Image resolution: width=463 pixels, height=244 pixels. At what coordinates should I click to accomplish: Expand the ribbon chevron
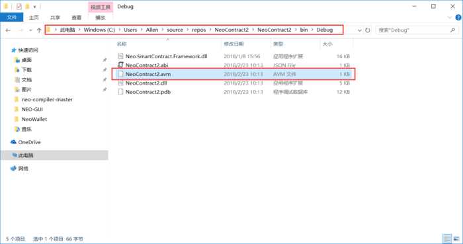pyautogui.click(x=450, y=18)
